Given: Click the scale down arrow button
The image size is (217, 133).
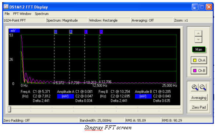Looking at the screenshot, I should click(x=198, y=40).
